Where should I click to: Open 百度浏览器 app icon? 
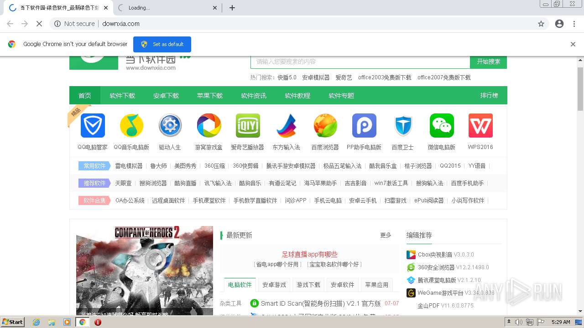coord(325,126)
